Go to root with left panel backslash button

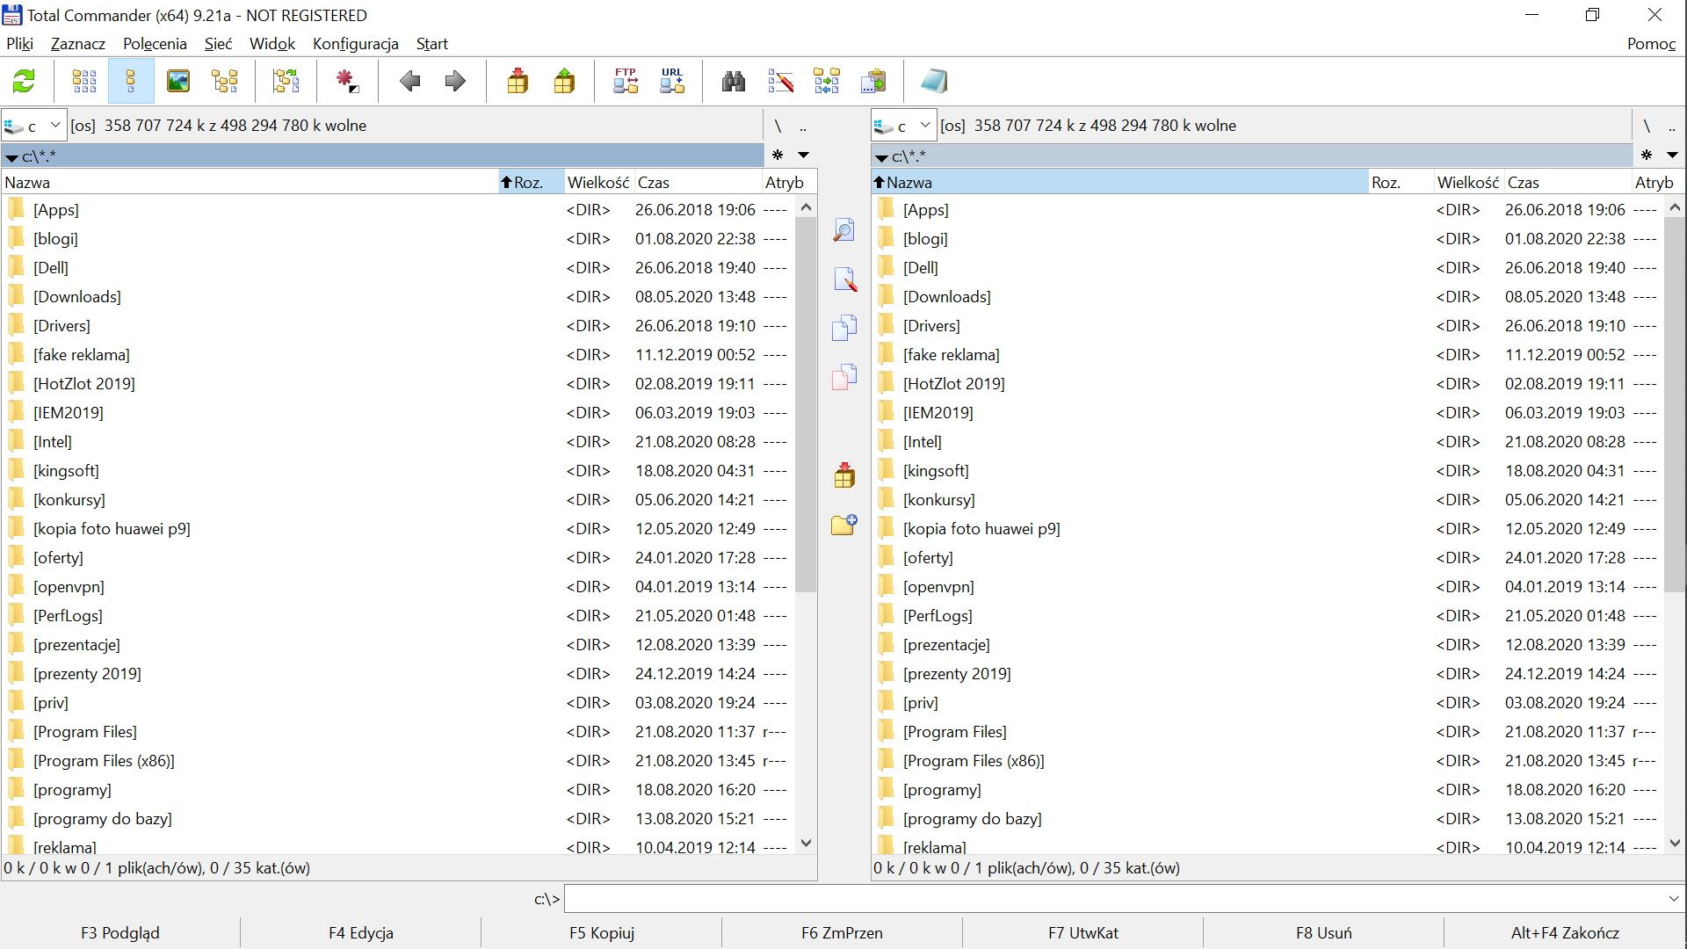click(x=778, y=126)
